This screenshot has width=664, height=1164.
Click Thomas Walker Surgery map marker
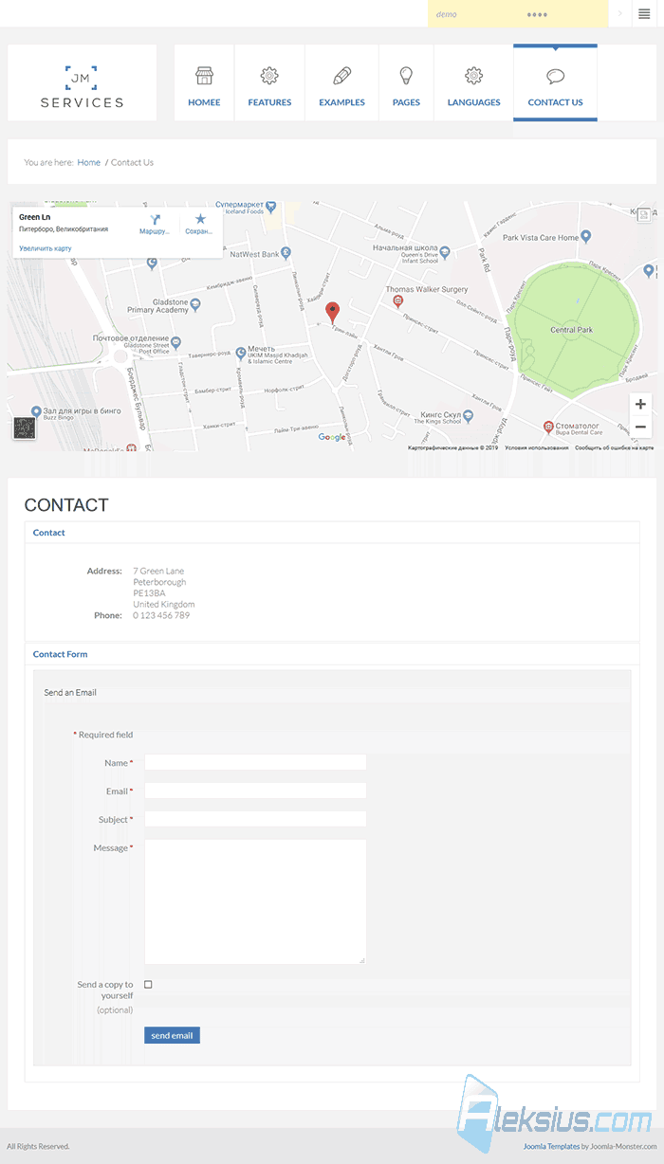click(x=397, y=300)
